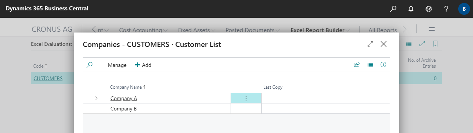Show background list view options

tap(409, 44)
